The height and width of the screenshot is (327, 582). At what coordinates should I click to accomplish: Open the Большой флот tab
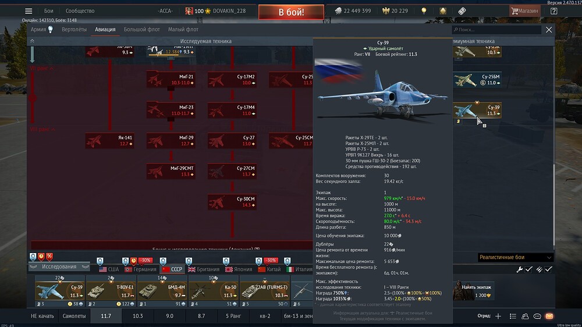click(142, 29)
